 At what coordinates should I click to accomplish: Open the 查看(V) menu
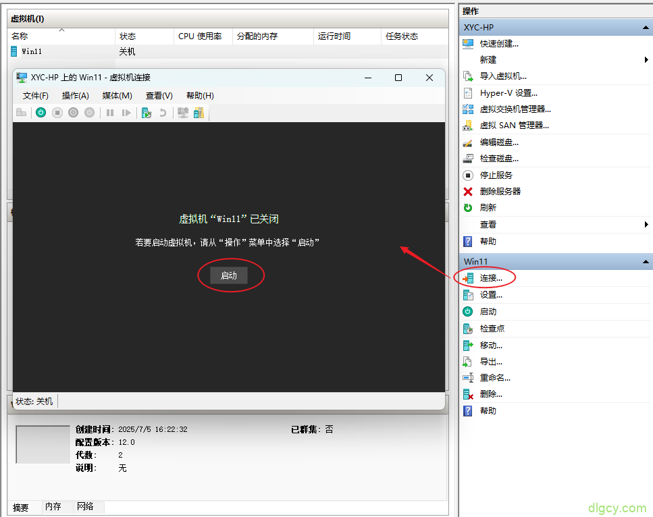pos(159,96)
